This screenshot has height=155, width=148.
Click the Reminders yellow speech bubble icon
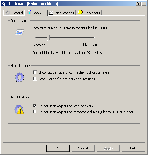80,13
